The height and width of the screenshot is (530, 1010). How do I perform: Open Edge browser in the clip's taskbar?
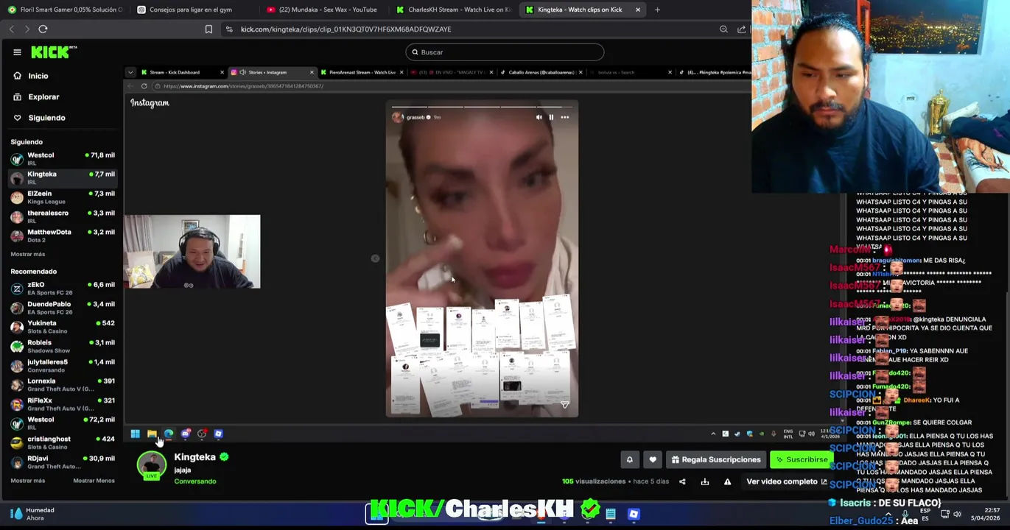pyautogui.click(x=169, y=434)
